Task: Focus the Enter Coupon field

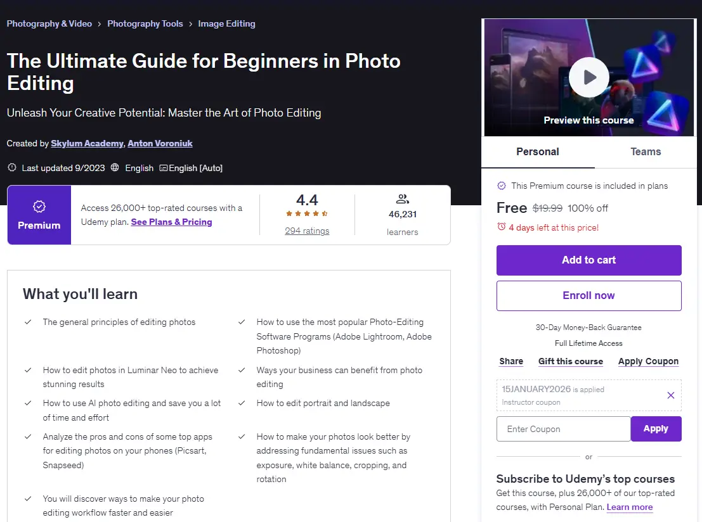Action: (564, 429)
